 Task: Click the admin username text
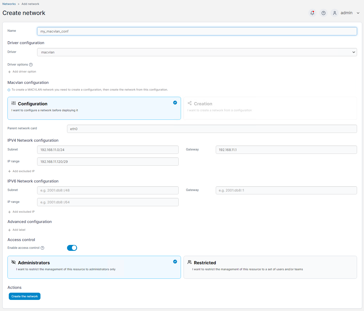click(346, 13)
